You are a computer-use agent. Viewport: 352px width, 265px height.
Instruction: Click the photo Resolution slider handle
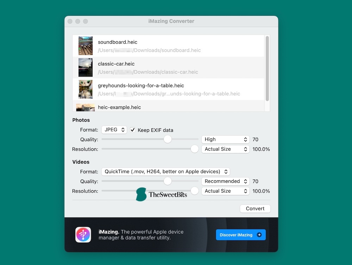tap(194, 149)
